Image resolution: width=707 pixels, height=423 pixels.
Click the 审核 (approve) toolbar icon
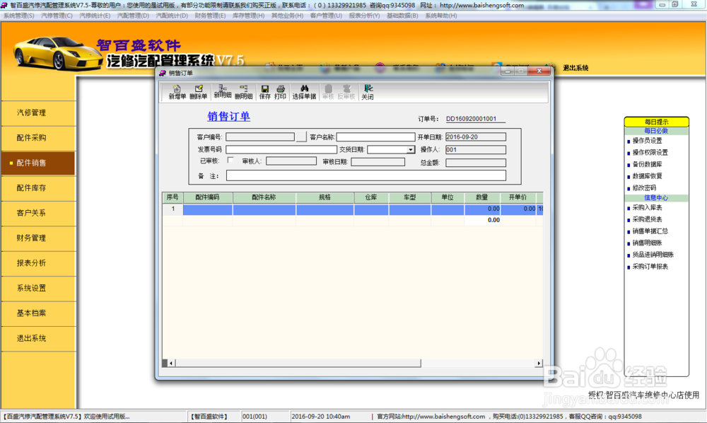tap(328, 92)
